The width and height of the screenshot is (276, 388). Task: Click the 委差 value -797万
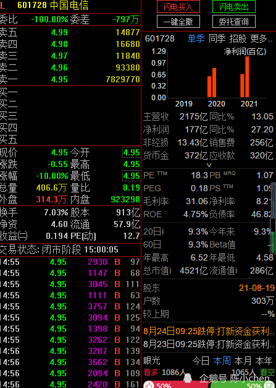126,20
